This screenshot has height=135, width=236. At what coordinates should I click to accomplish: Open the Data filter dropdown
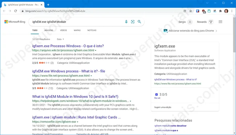[60, 39]
